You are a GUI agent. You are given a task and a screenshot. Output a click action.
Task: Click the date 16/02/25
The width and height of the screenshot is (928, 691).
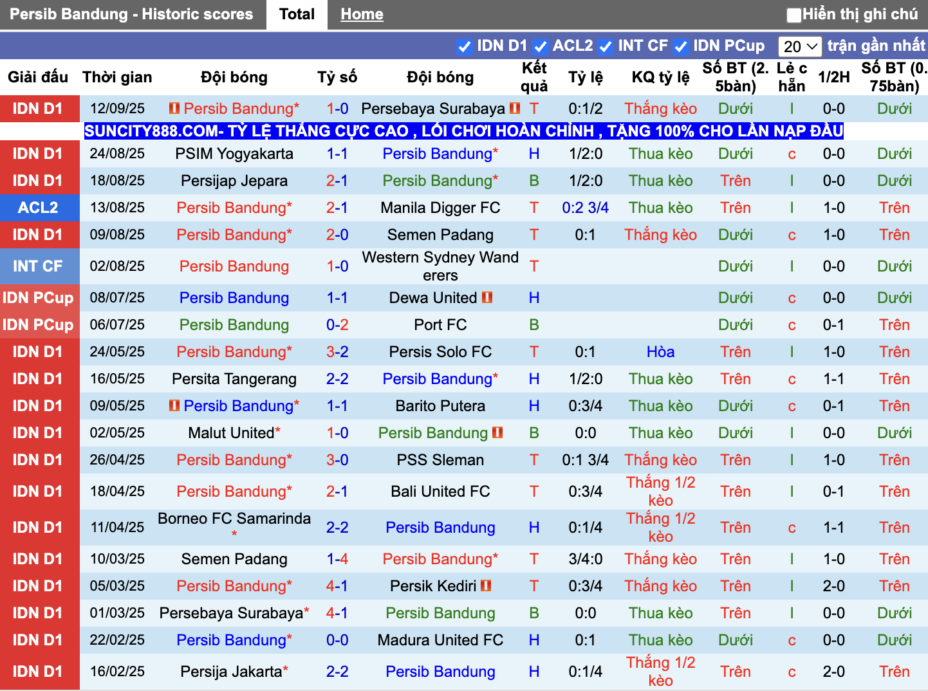coord(117,672)
